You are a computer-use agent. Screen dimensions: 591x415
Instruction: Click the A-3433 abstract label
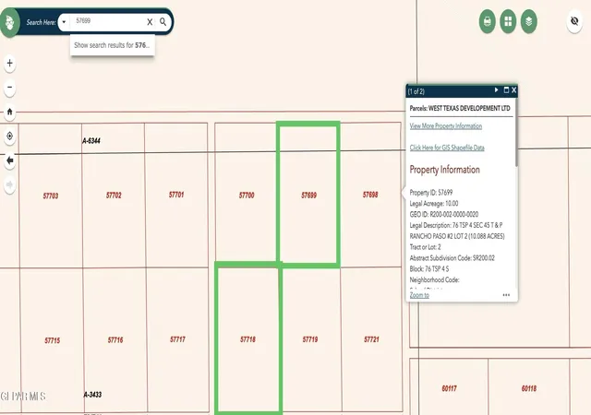point(92,395)
